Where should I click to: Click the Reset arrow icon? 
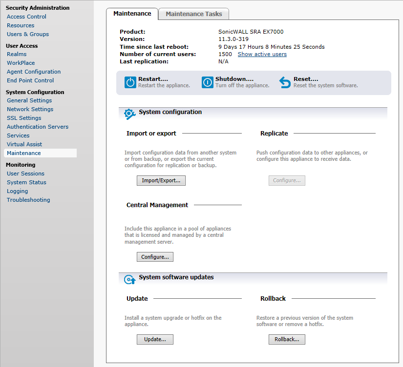[x=285, y=82]
